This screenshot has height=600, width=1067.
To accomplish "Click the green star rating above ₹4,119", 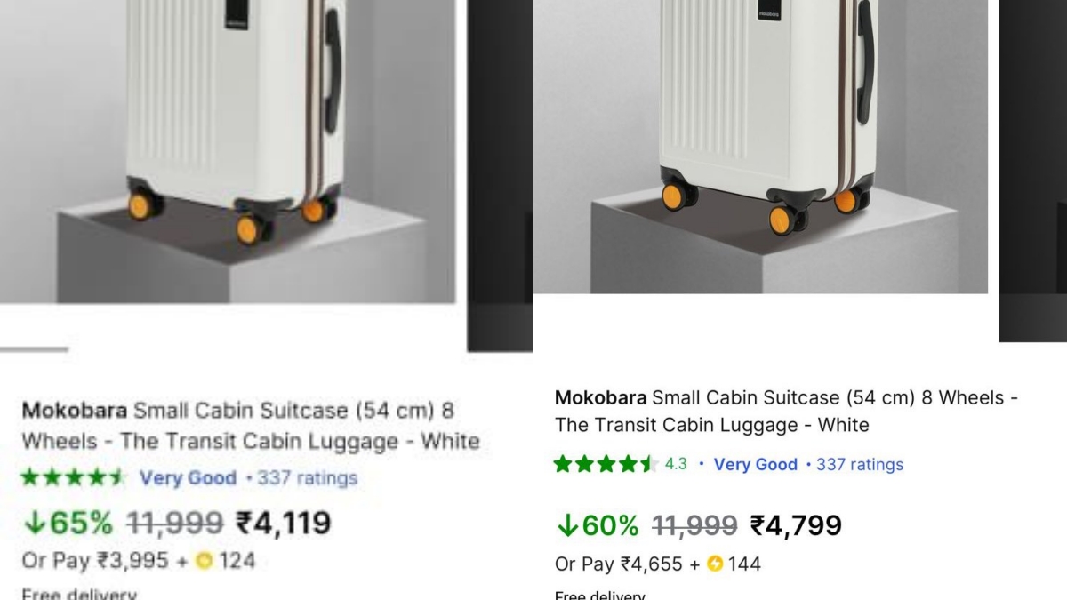I will click(73, 478).
